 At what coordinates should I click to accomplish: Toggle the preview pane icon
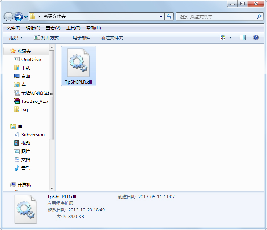point(242,37)
